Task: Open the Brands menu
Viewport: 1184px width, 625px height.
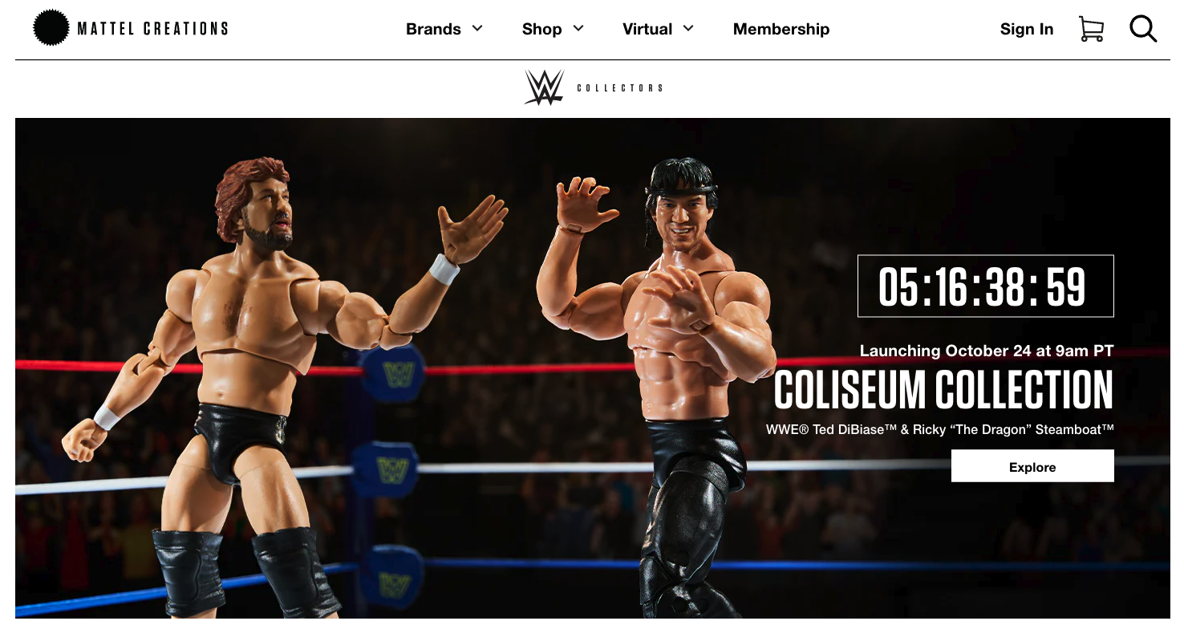Action: pos(433,29)
